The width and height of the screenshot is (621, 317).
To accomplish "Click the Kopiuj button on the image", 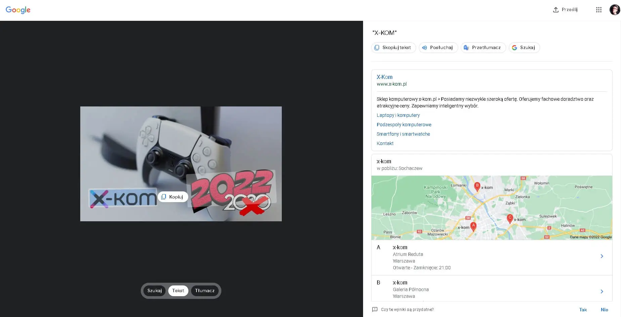I will [x=173, y=197].
